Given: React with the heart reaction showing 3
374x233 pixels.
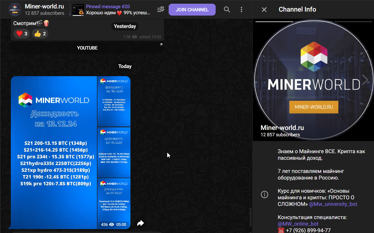Looking at the screenshot, I should click(22, 34).
